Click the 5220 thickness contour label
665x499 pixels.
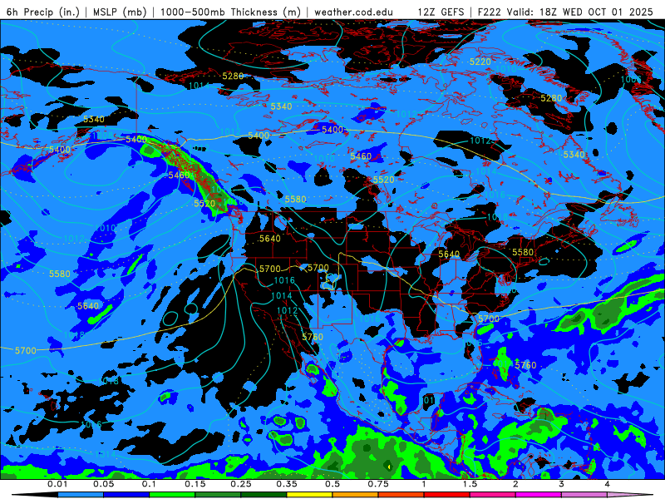[480, 62]
